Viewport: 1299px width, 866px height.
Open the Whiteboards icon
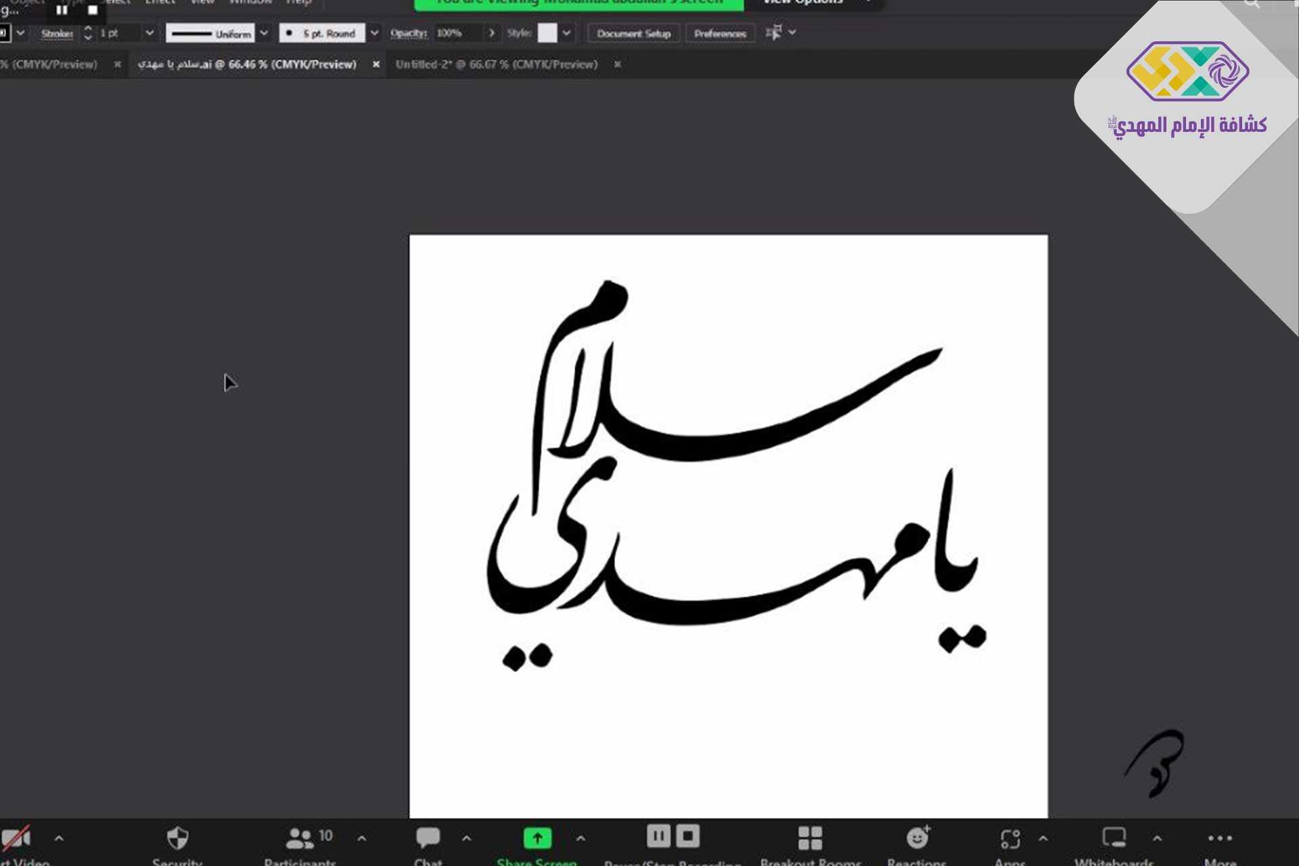(1114, 838)
